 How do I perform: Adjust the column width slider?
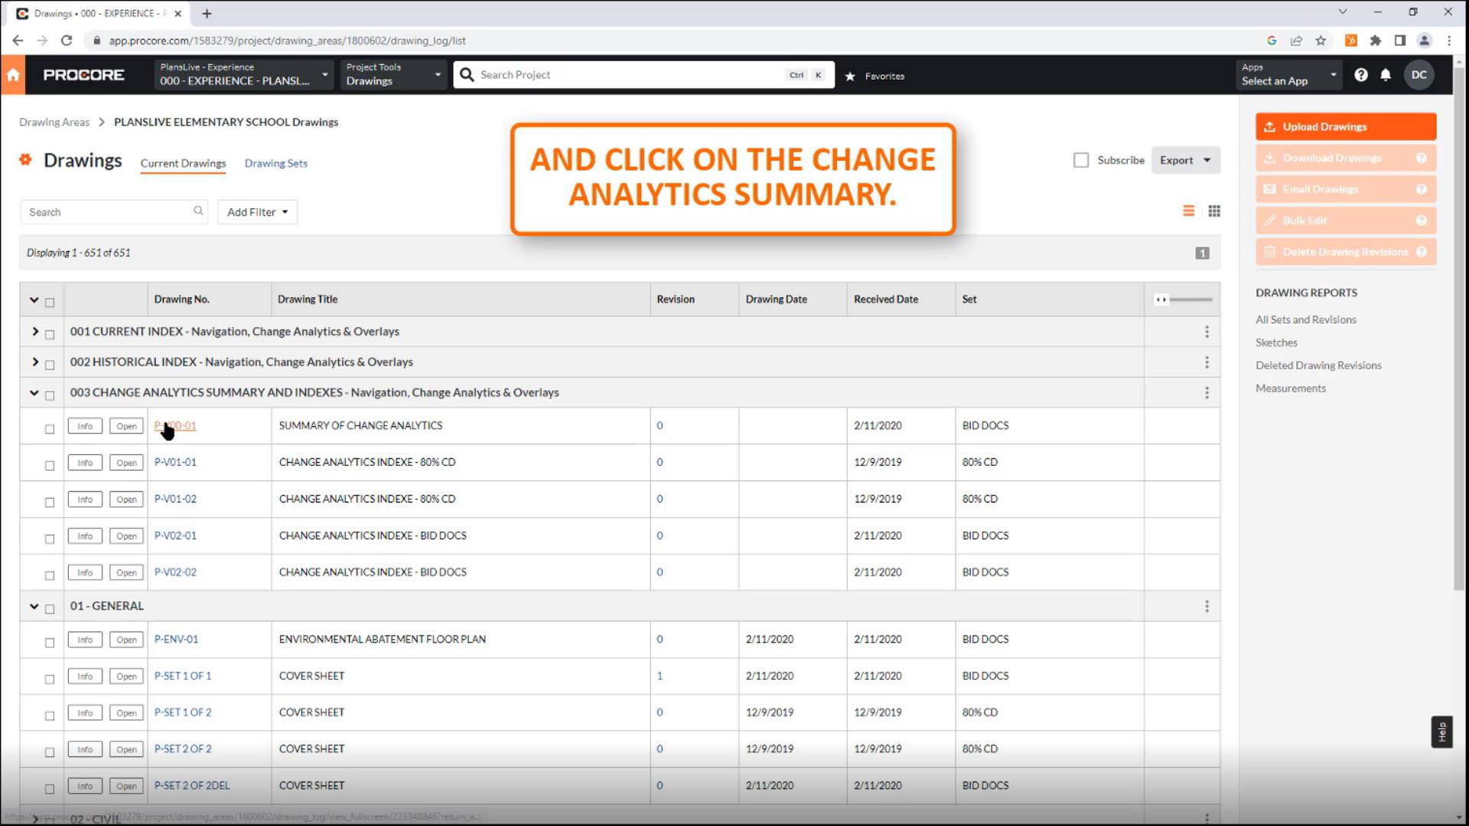(x=1161, y=300)
